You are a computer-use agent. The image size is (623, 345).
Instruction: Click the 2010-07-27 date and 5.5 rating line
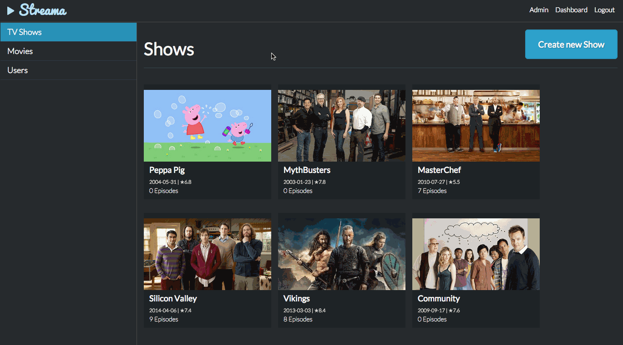tap(439, 182)
